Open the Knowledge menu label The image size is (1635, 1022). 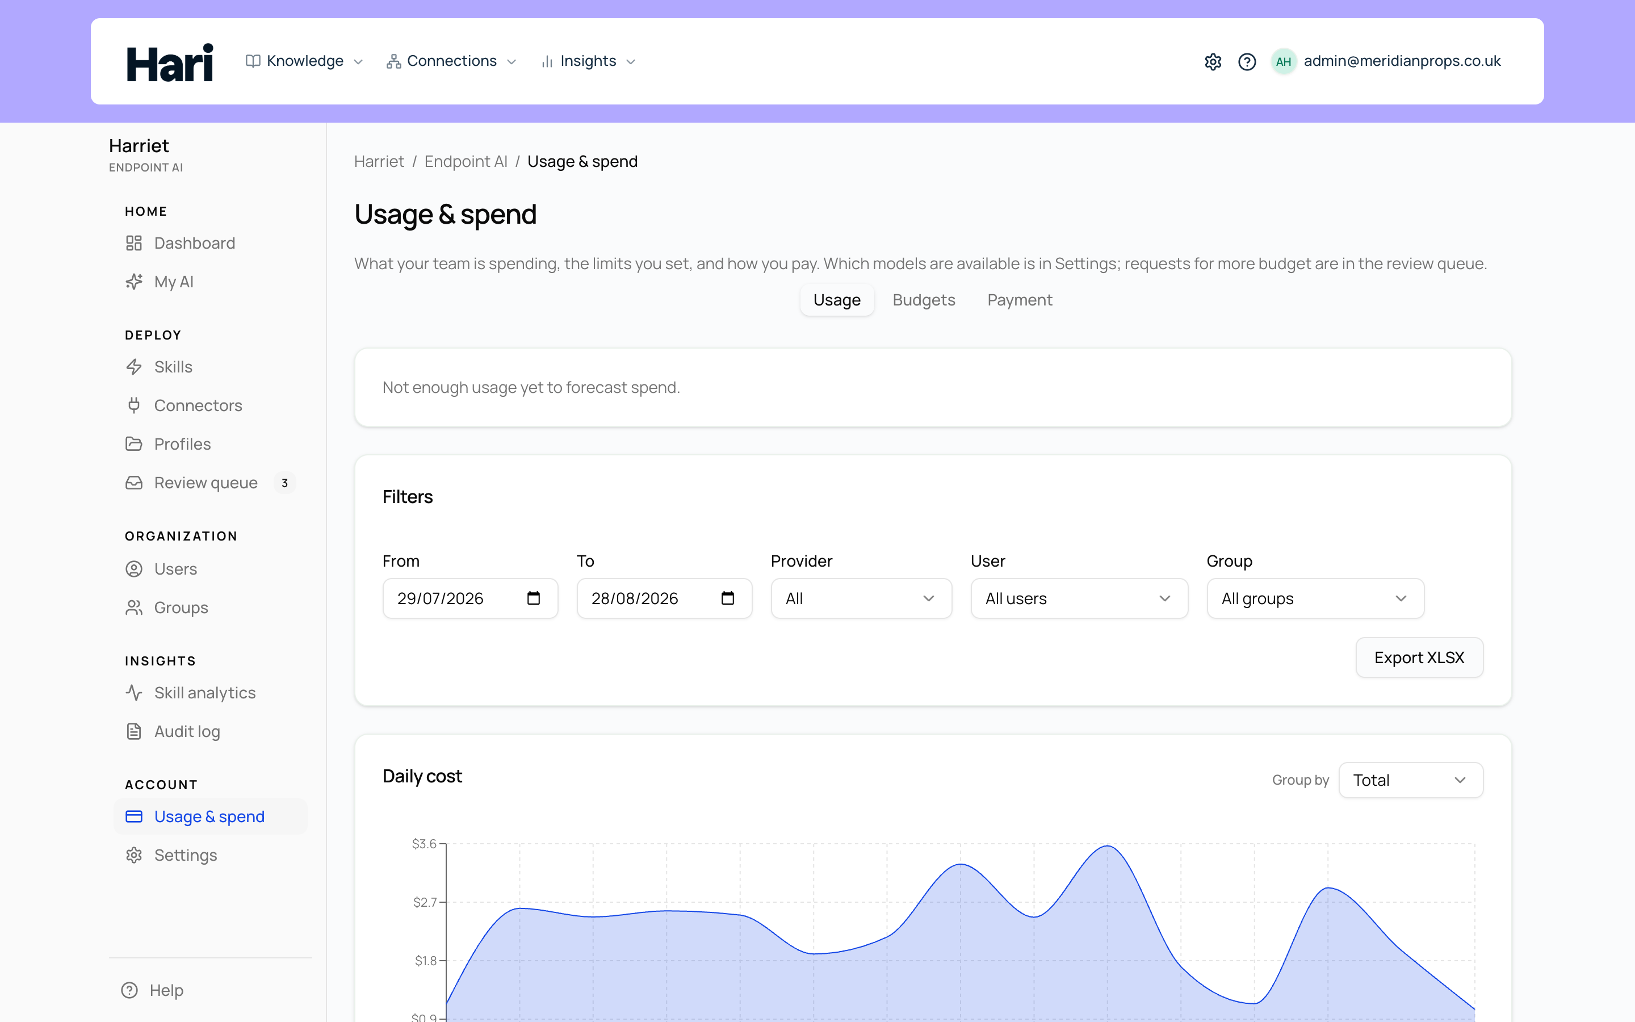pyautogui.click(x=305, y=61)
